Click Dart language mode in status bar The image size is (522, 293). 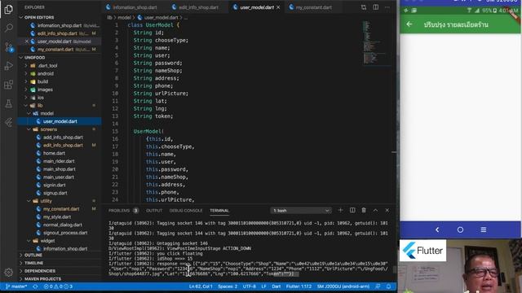point(276,286)
